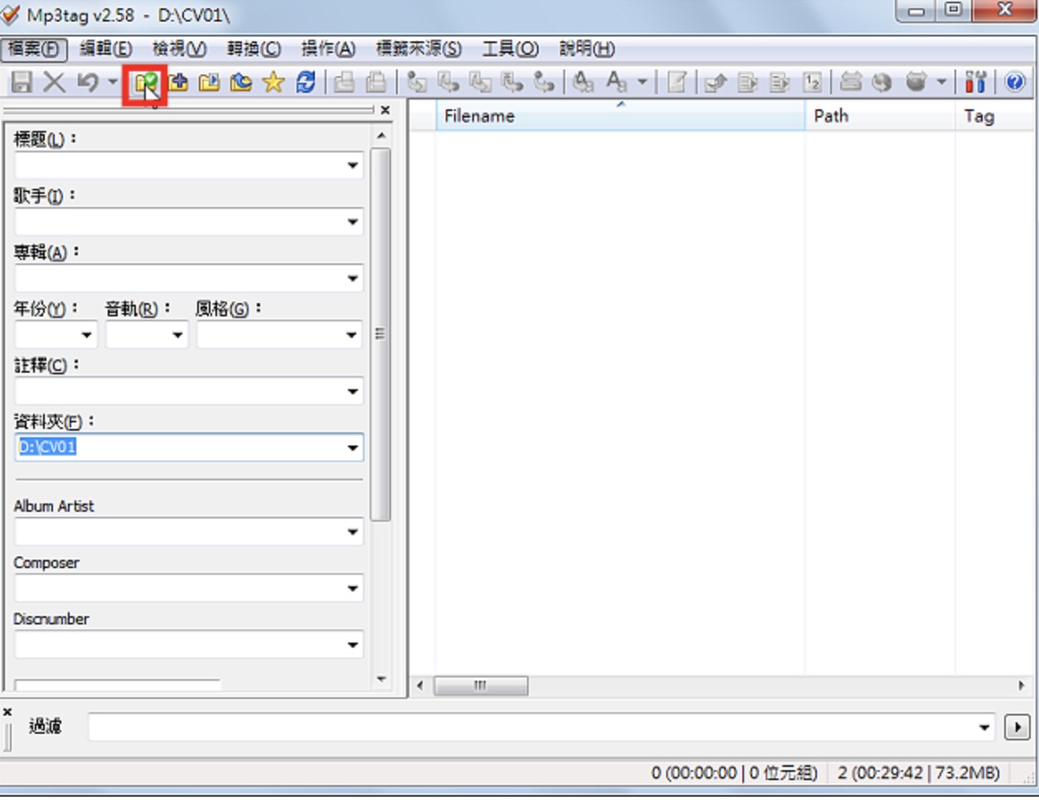
Task: Click the blue Help question mark icon
Action: pyautogui.click(x=1015, y=82)
